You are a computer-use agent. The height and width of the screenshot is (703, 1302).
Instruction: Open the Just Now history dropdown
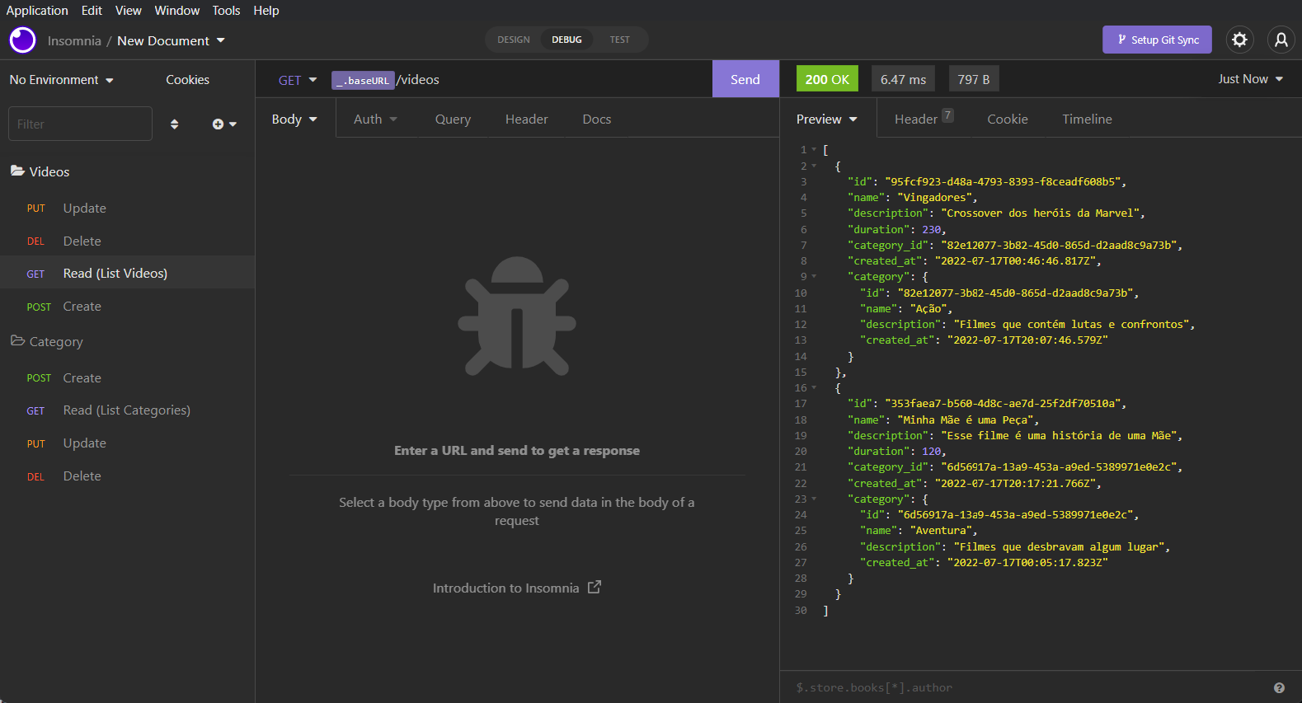[1251, 79]
